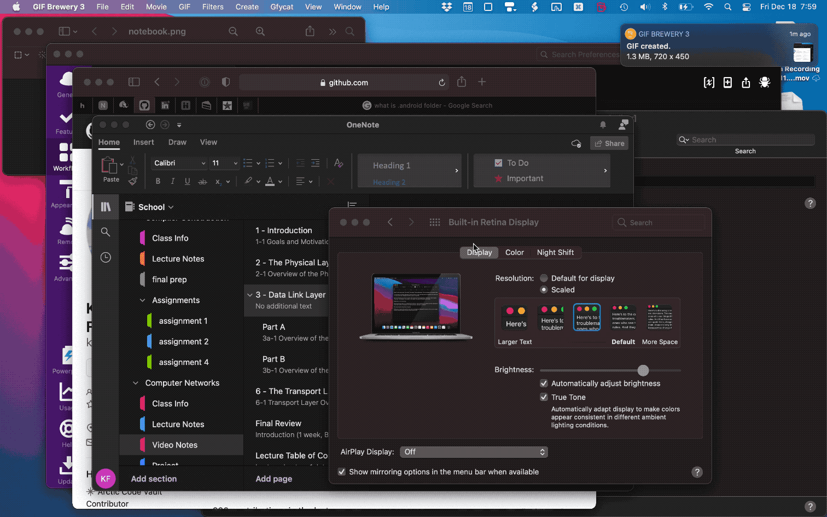Viewport: 827px width, 517px height.
Task: Apply the Important tag in OneNote
Action: coord(519,178)
